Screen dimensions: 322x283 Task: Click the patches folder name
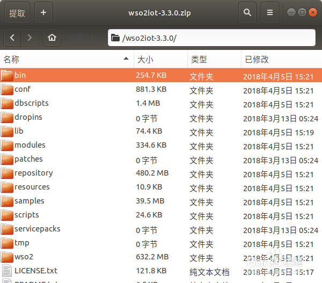pos(28,159)
